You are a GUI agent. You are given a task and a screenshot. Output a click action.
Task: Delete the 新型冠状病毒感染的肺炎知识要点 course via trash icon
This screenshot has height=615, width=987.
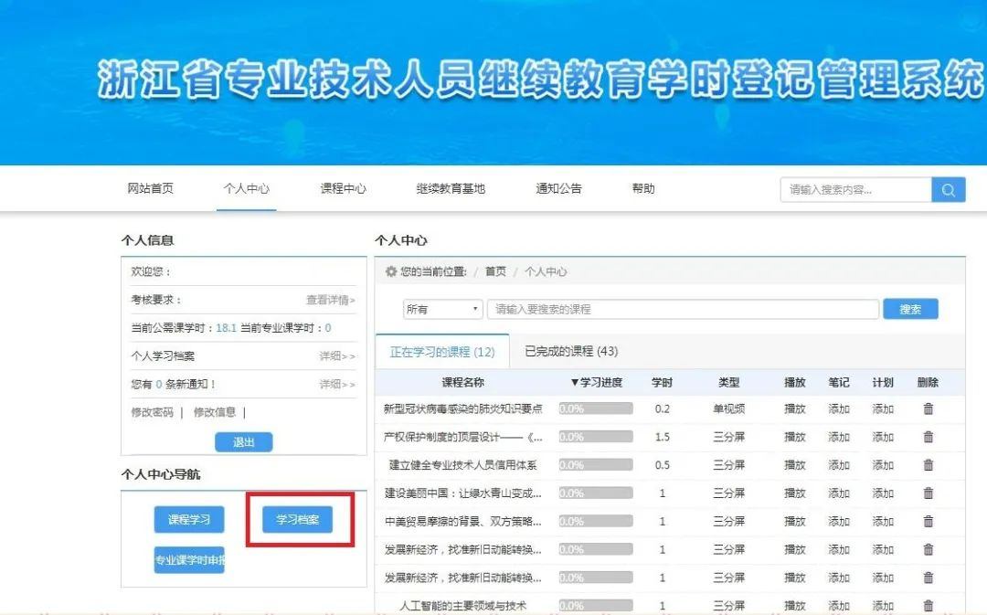coord(928,409)
